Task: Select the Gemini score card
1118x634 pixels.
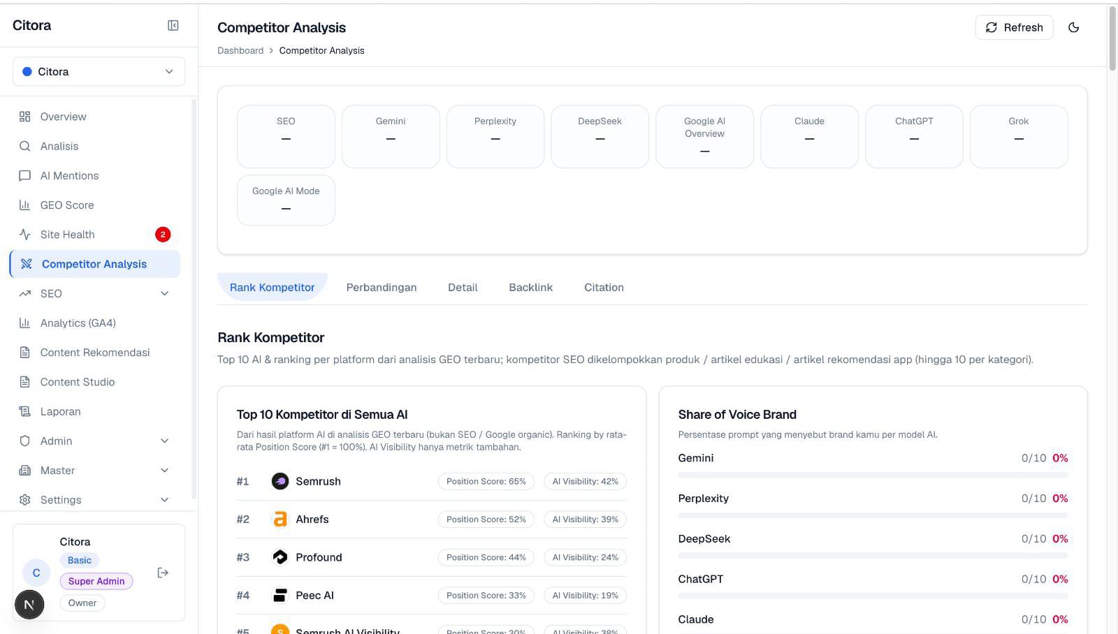Action: tap(391, 136)
